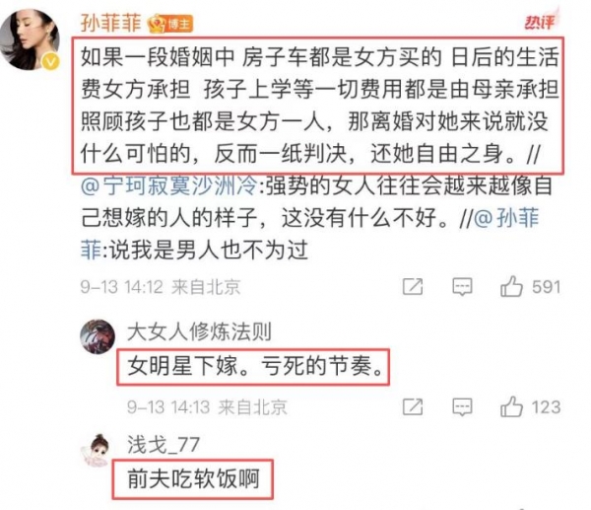Repost the 女明星下嫁 comment via share icon
Image resolution: width=591 pixels, height=510 pixels.
click(413, 407)
